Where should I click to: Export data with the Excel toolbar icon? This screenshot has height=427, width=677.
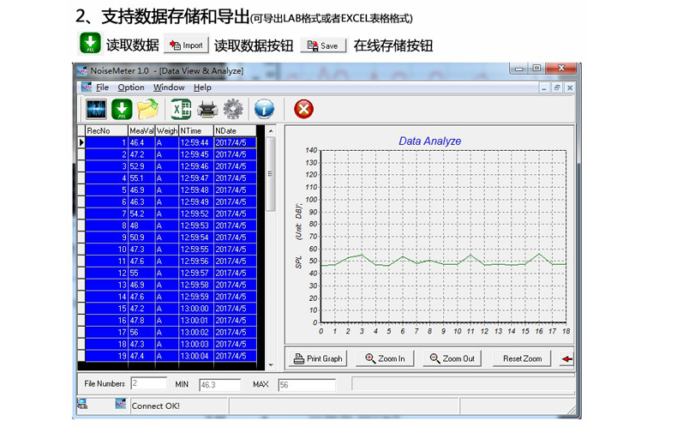pos(182,109)
